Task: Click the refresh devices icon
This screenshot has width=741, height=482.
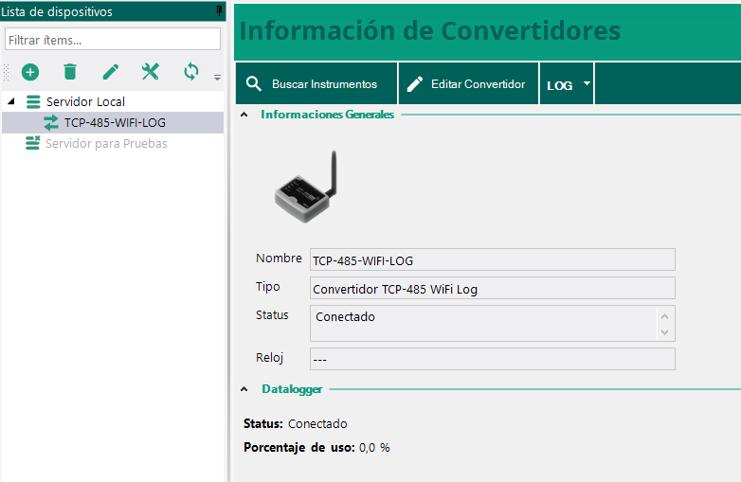Action: 191,72
